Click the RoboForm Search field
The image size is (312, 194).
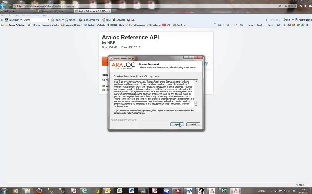pos(35,20)
